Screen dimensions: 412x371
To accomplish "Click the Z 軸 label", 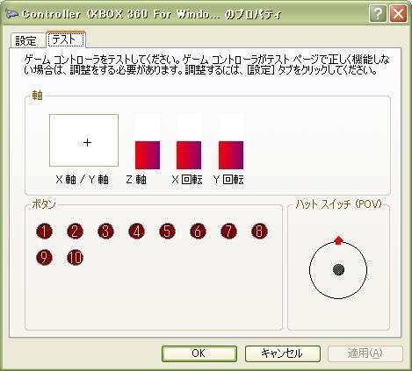I will pos(136,180).
